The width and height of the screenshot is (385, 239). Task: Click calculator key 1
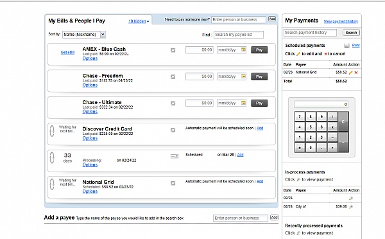click(x=300, y=137)
